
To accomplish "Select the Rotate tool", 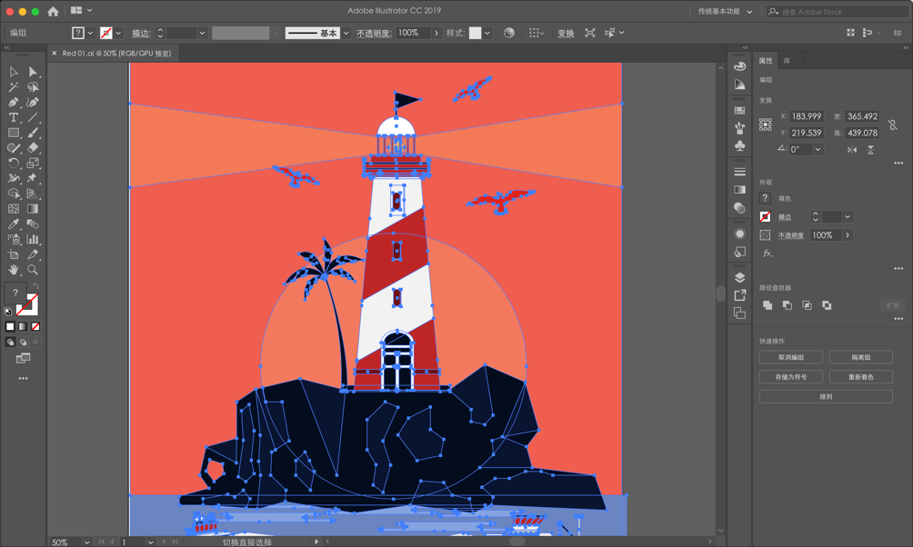I will pyautogui.click(x=13, y=164).
